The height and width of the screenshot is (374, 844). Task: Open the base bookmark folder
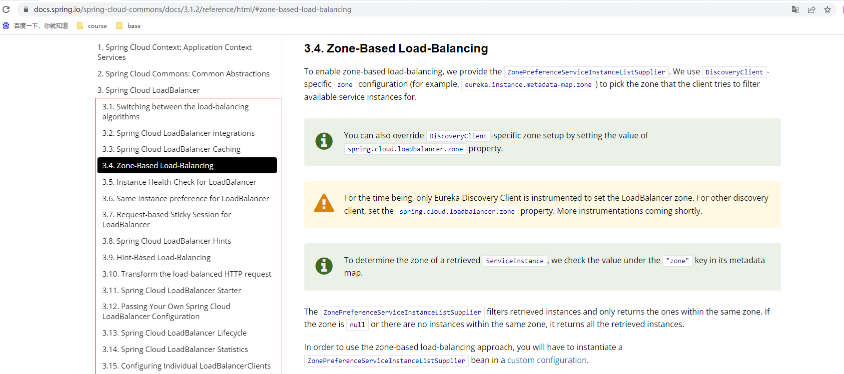coord(128,25)
